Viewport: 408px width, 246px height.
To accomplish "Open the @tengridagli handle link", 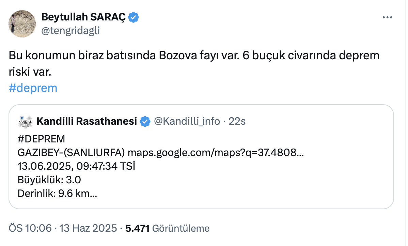I will [70, 31].
